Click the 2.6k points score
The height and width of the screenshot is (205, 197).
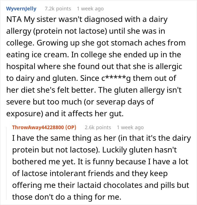98,127
